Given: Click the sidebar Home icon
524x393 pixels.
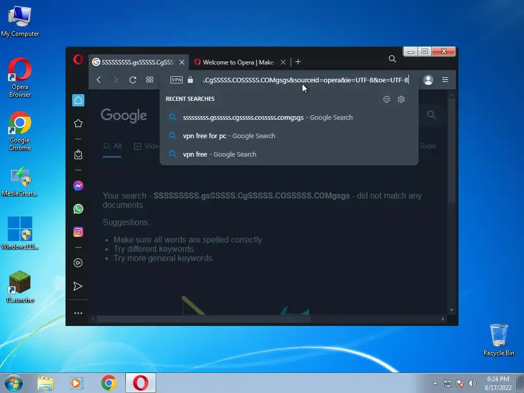Looking at the screenshot, I should (78, 100).
